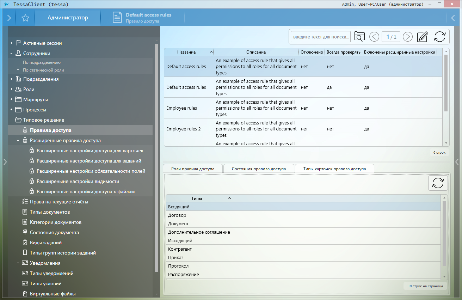The width and height of the screenshot is (462, 300).
Task: Sort card types by Типы column
Action: (199, 198)
